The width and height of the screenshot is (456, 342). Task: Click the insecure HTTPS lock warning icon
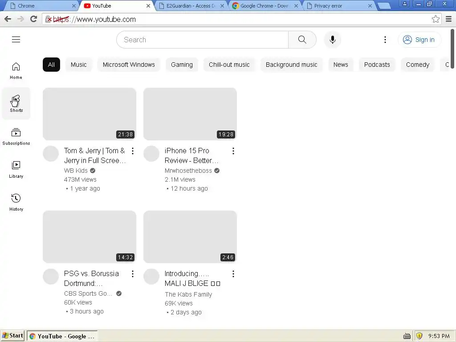48,19
